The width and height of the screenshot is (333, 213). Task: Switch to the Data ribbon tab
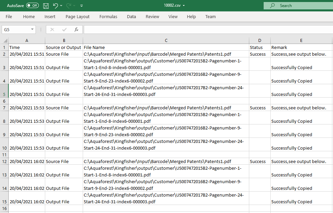131,16
